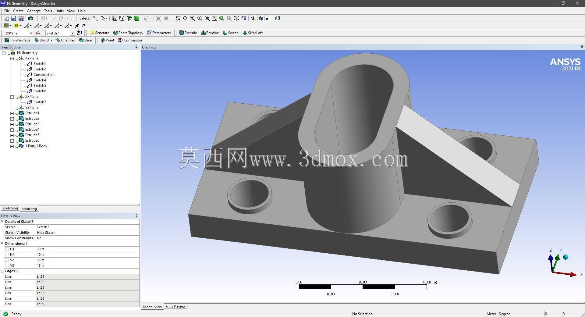Image resolution: width=585 pixels, height=317 pixels.
Task: Click the Display Vertices arrow icon
Action: 77,26
